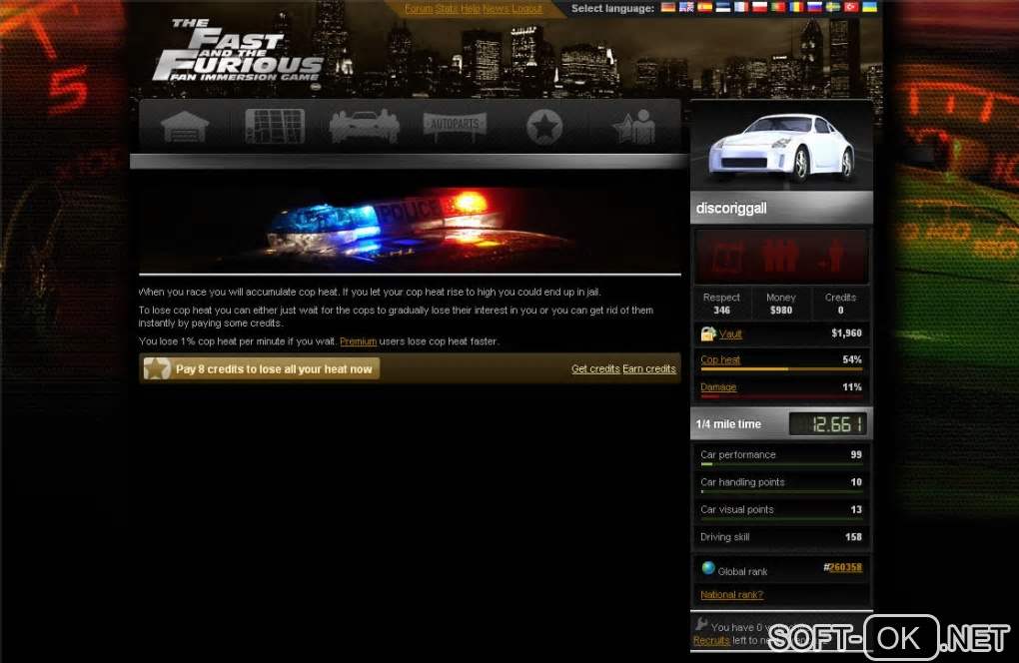The width and height of the screenshot is (1019, 663).
Task: Click the Car handling points row
Action: (781, 482)
